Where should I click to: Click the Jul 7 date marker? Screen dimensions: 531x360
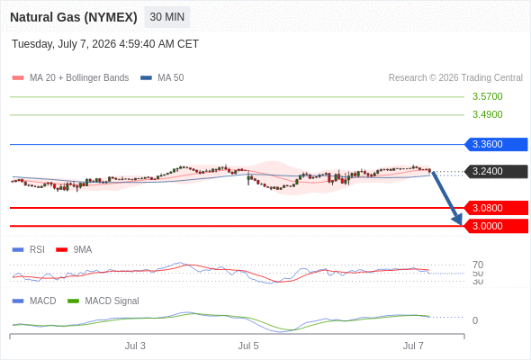[413, 346]
